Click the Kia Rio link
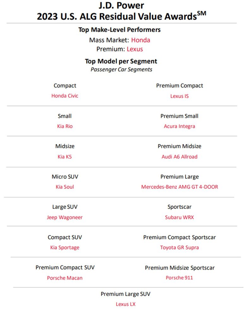The height and width of the screenshot is (316, 246). (65, 126)
